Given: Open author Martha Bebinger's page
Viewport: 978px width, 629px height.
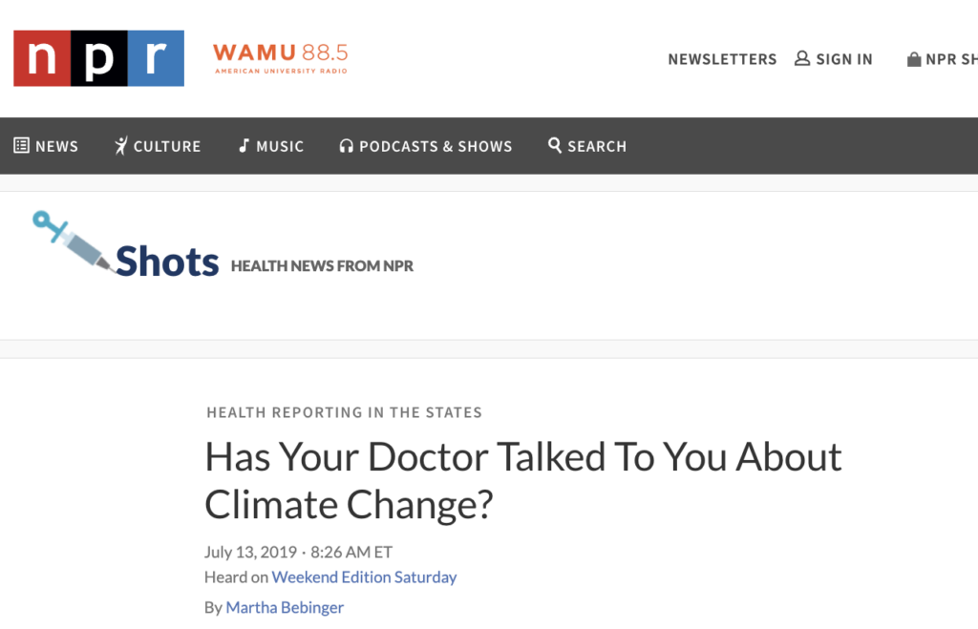Looking at the screenshot, I should pyautogui.click(x=285, y=607).
